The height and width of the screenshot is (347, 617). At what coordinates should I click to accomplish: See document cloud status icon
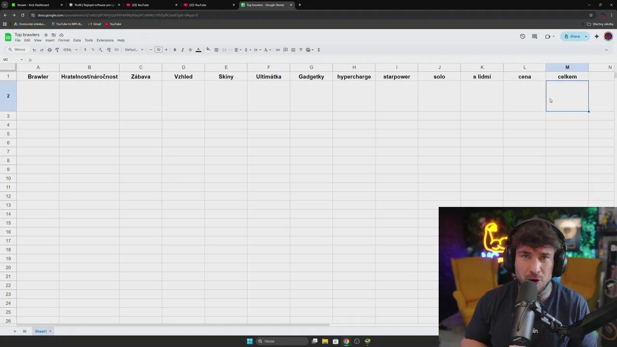pyautogui.click(x=61, y=35)
